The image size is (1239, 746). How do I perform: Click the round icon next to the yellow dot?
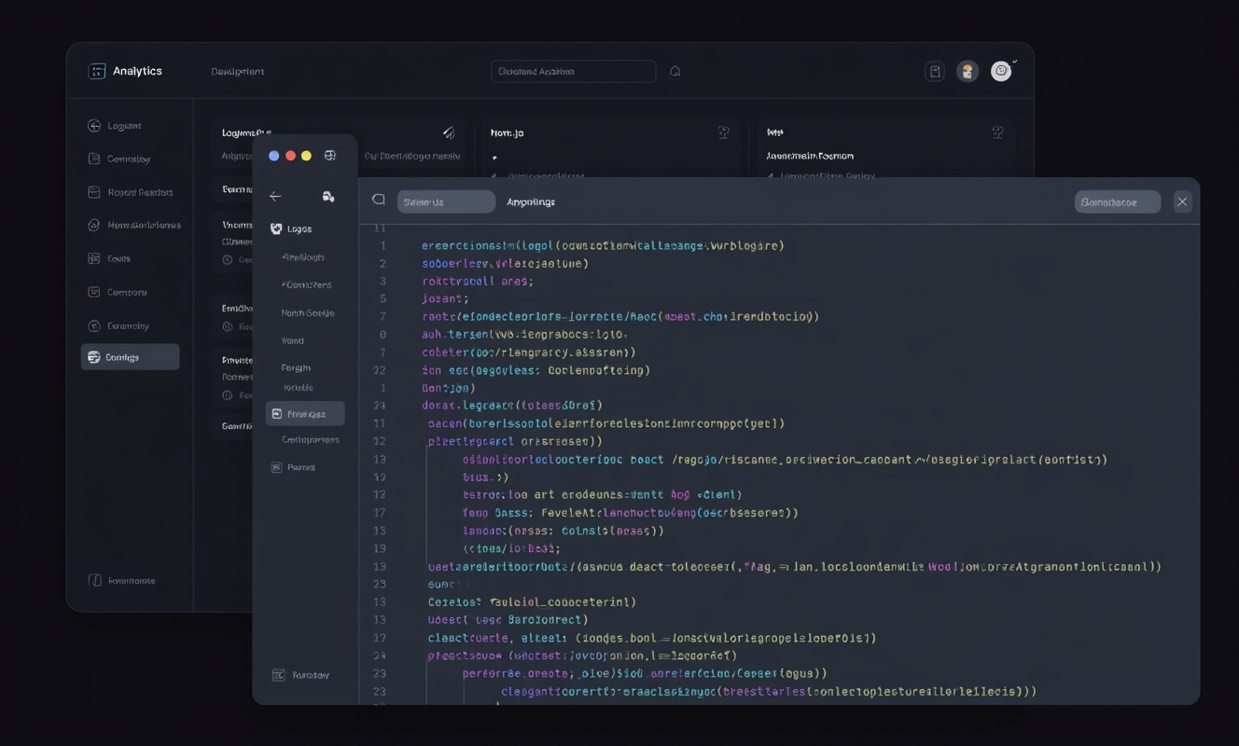pos(329,156)
